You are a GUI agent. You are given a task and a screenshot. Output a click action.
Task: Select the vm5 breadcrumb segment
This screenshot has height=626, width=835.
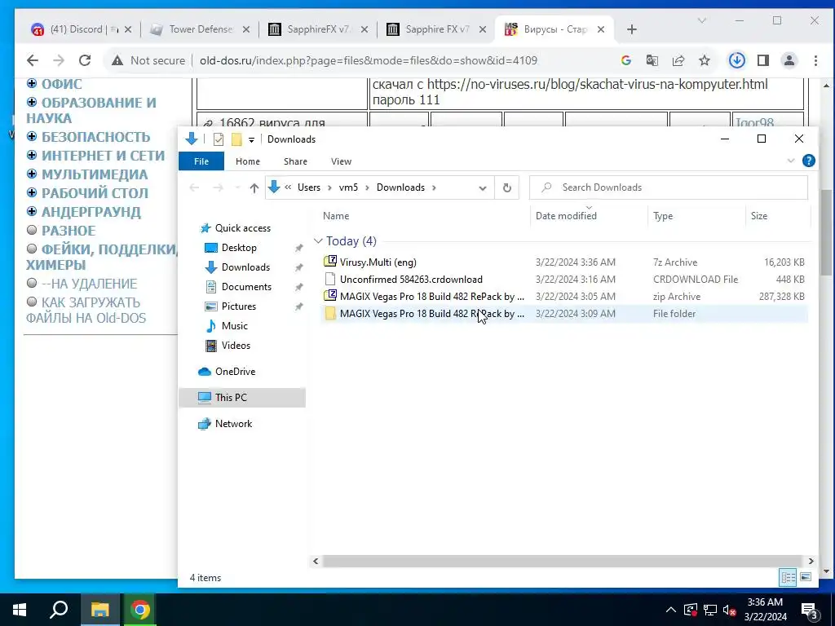pyautogui.click(x=348, y=187)
